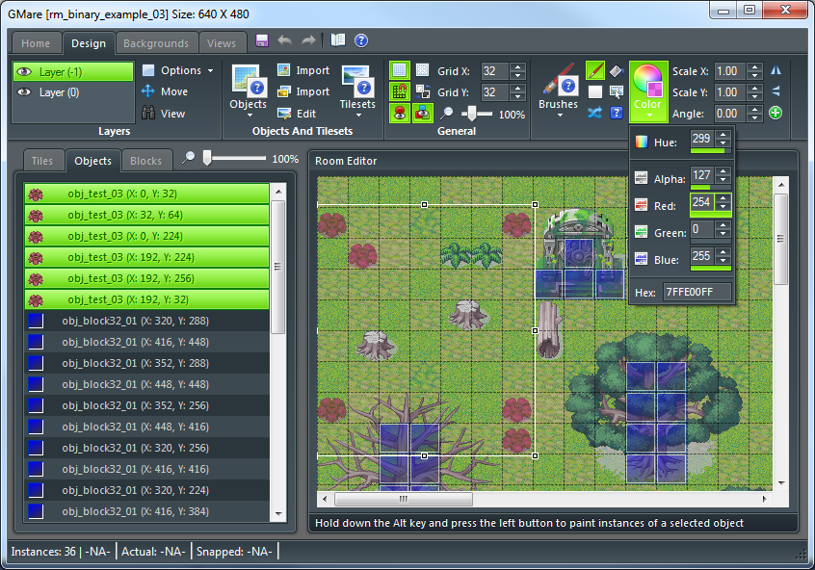Toggle snap to grid magnet button

click(400, 92)
